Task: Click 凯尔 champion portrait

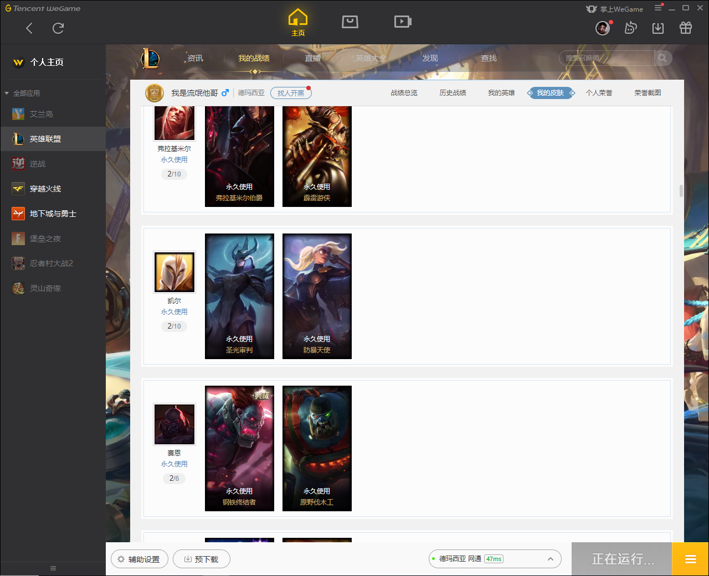Action: (174, 272)
